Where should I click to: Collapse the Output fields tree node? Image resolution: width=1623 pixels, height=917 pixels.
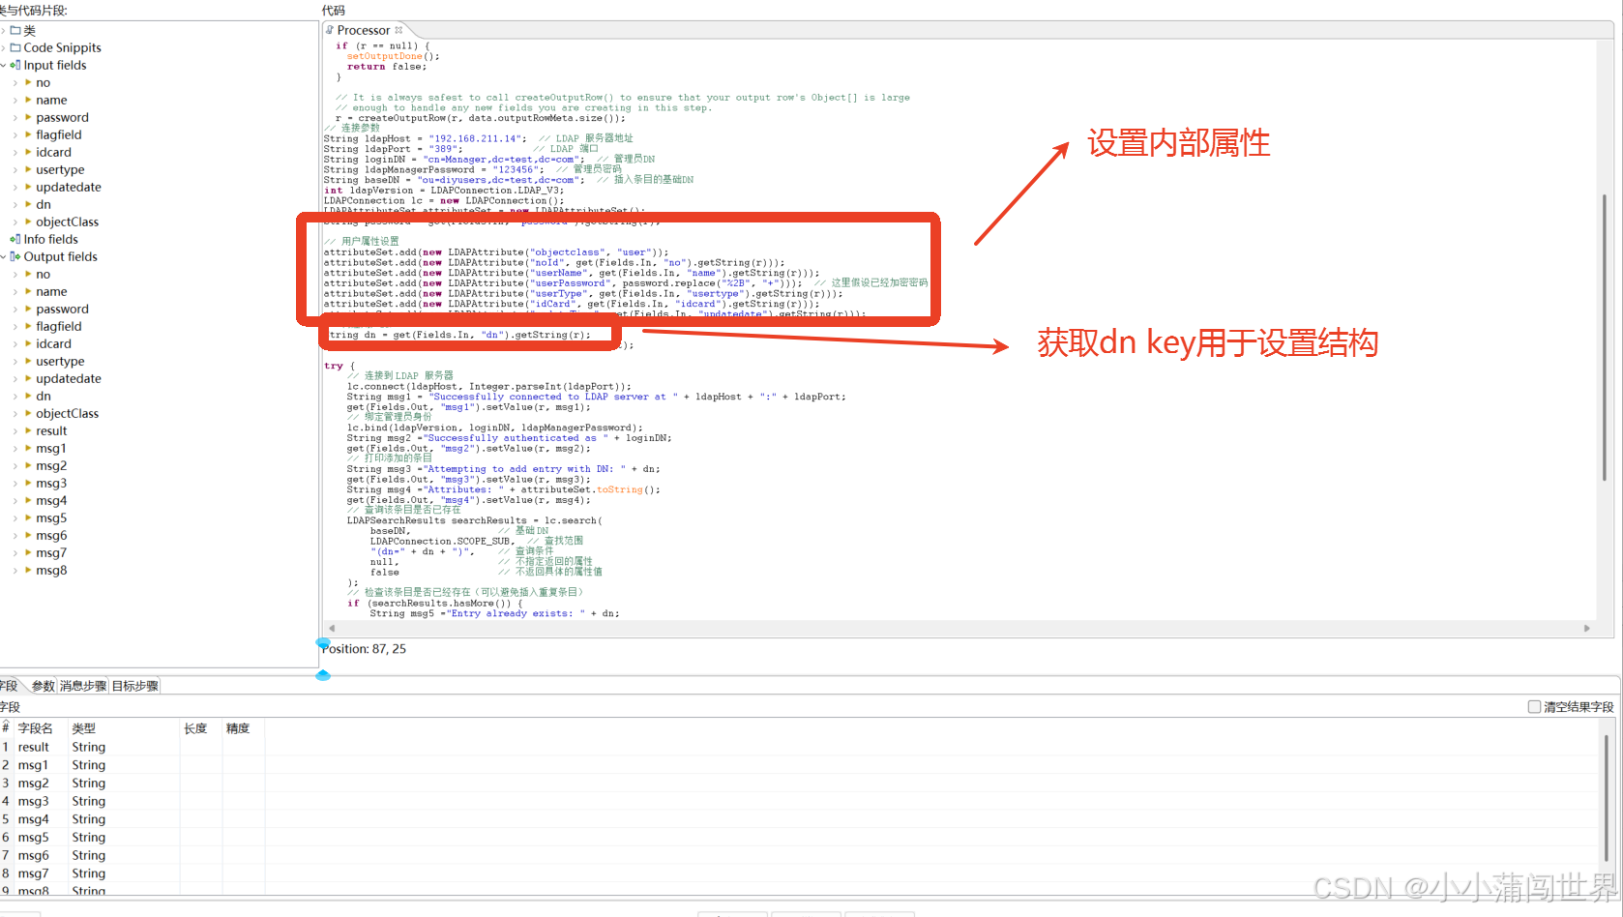[5, 256]
